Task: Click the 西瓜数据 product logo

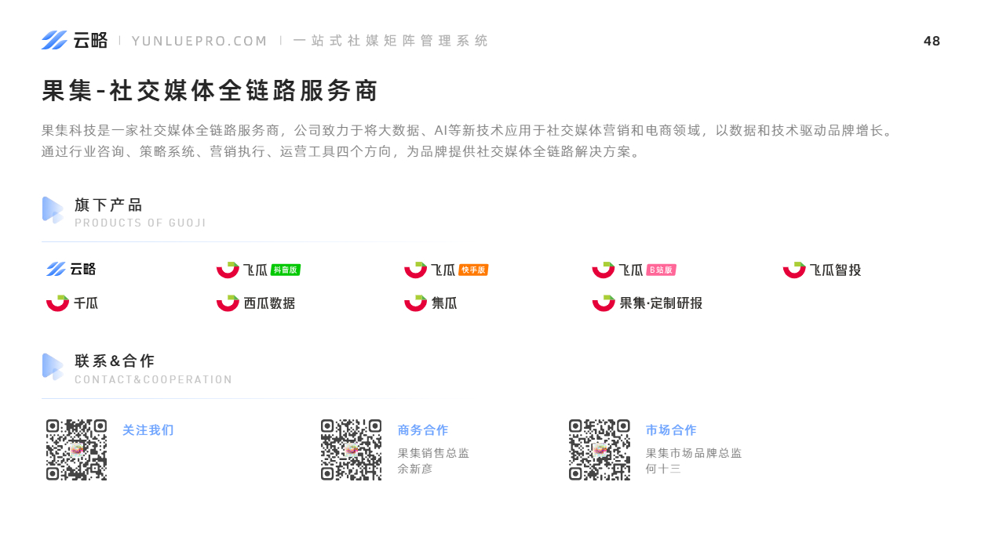Action: tap(256, 303)
